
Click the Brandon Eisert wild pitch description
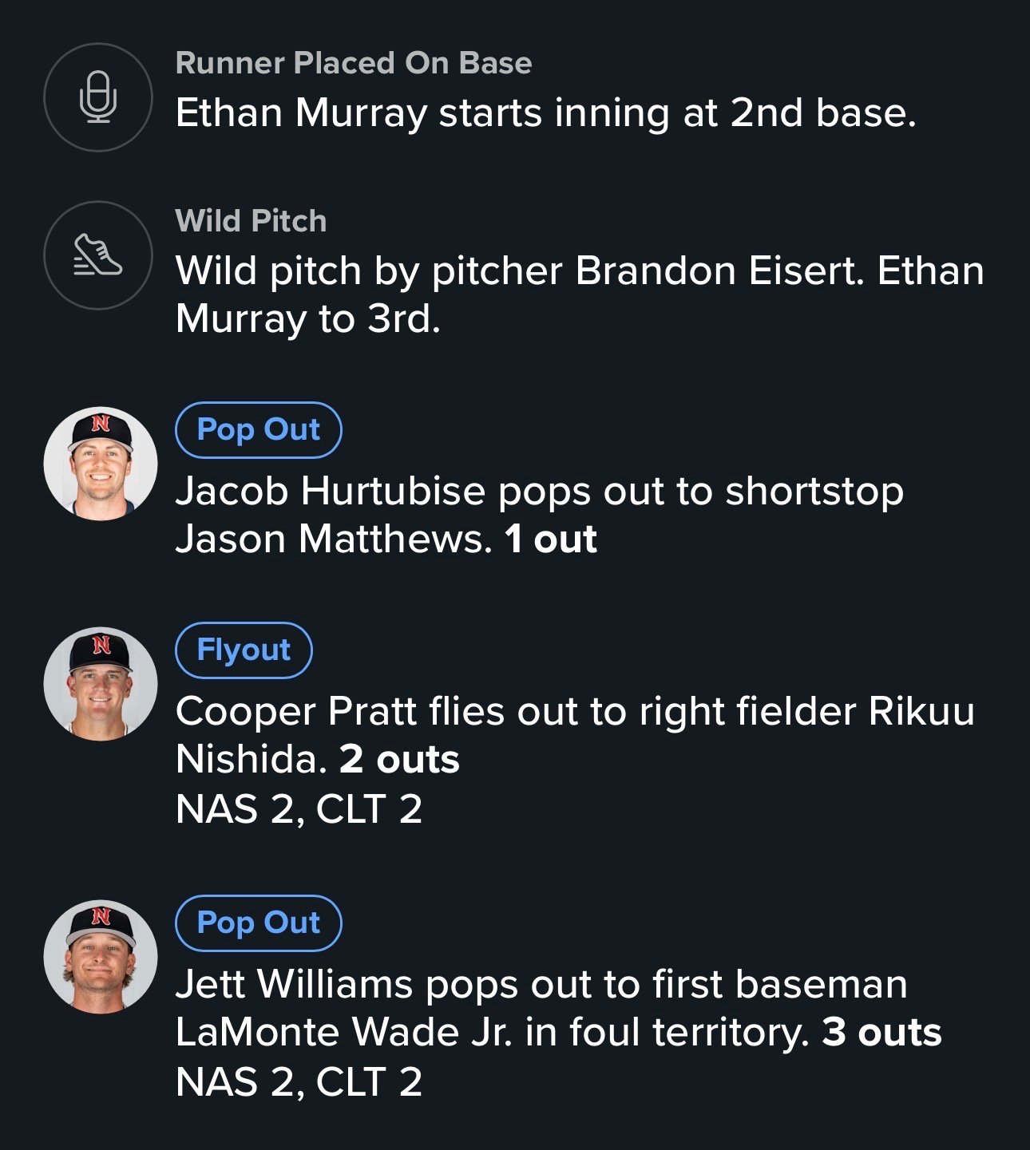click(x=579, y=294)
